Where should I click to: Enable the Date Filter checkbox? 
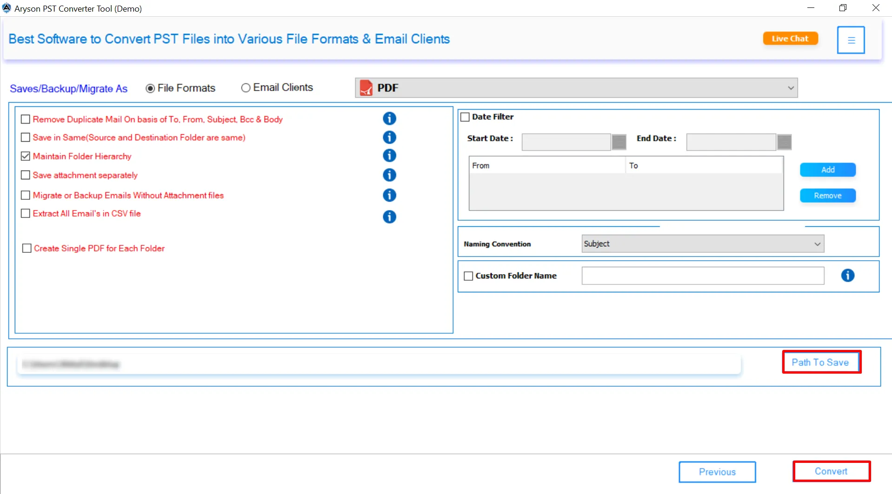pos(465,116)
